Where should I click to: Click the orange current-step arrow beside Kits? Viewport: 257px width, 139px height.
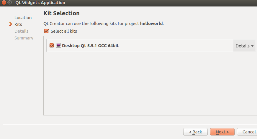coord(11,24)
